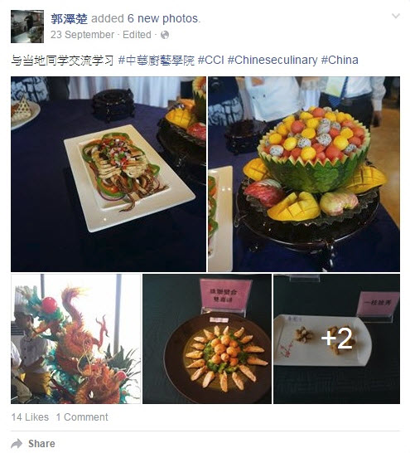Click the Share arrow icon
The width and height of the screenshot is (410, 453).
coord(17,444)
